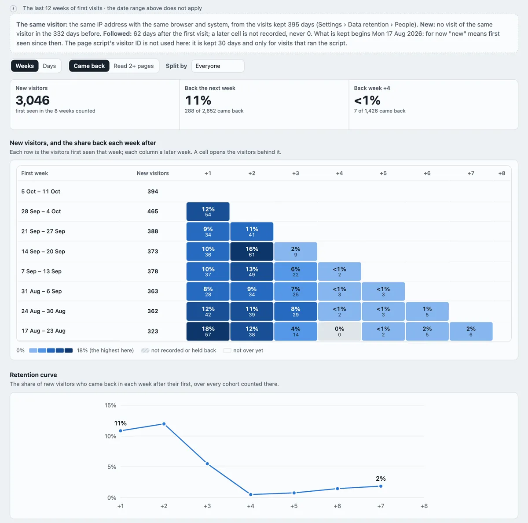
Task: Click the new visitors count 323
Action: tap(153, 331)
